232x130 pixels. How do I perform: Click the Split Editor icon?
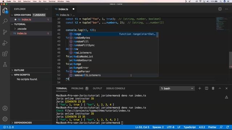point(220,9)
